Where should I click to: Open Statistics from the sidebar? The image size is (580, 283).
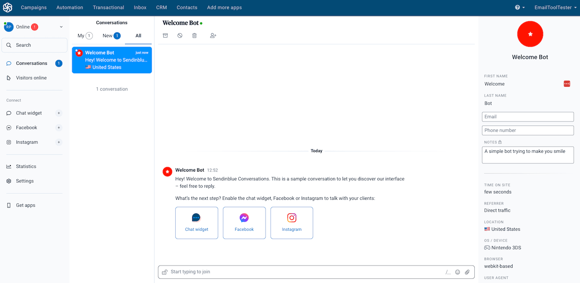pyautogui.click(x=26, y=166)
